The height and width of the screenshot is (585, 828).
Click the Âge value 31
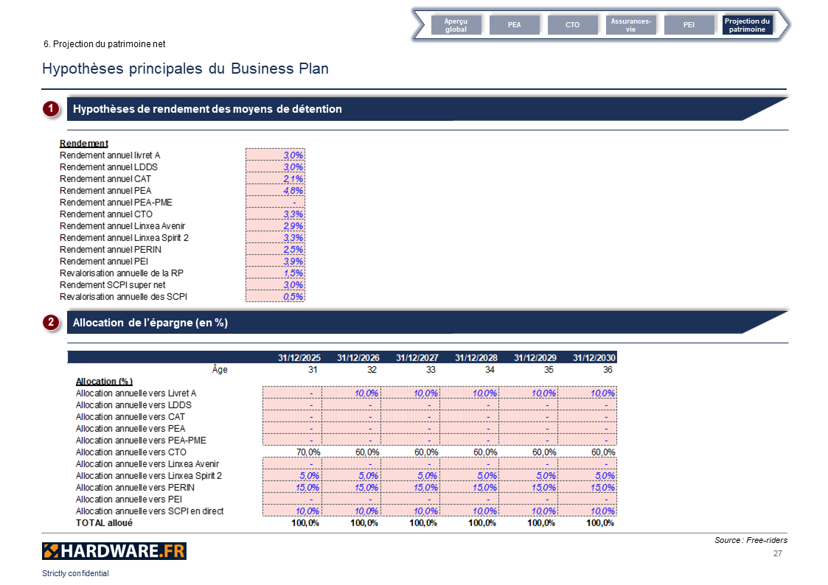click(313, 369)
